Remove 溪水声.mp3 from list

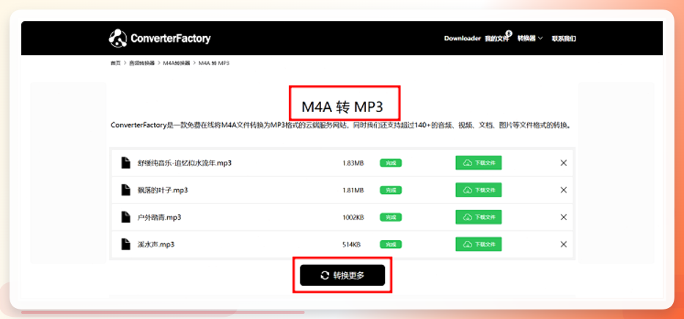[564, 244]
